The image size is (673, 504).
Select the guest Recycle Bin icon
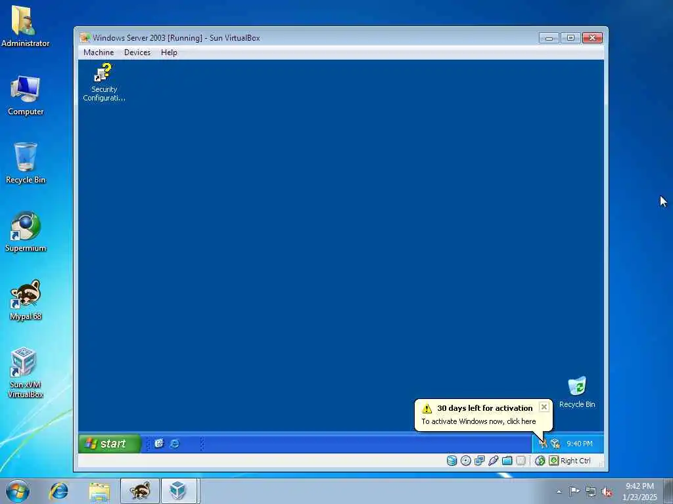577,392
